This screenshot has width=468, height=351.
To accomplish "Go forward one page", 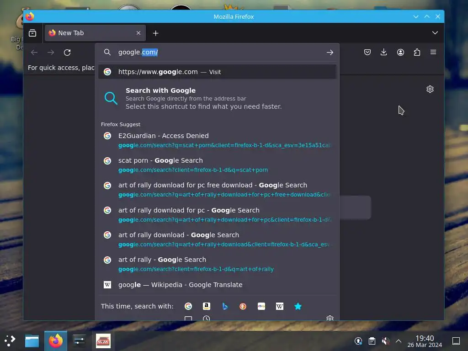I will (51, 53).
